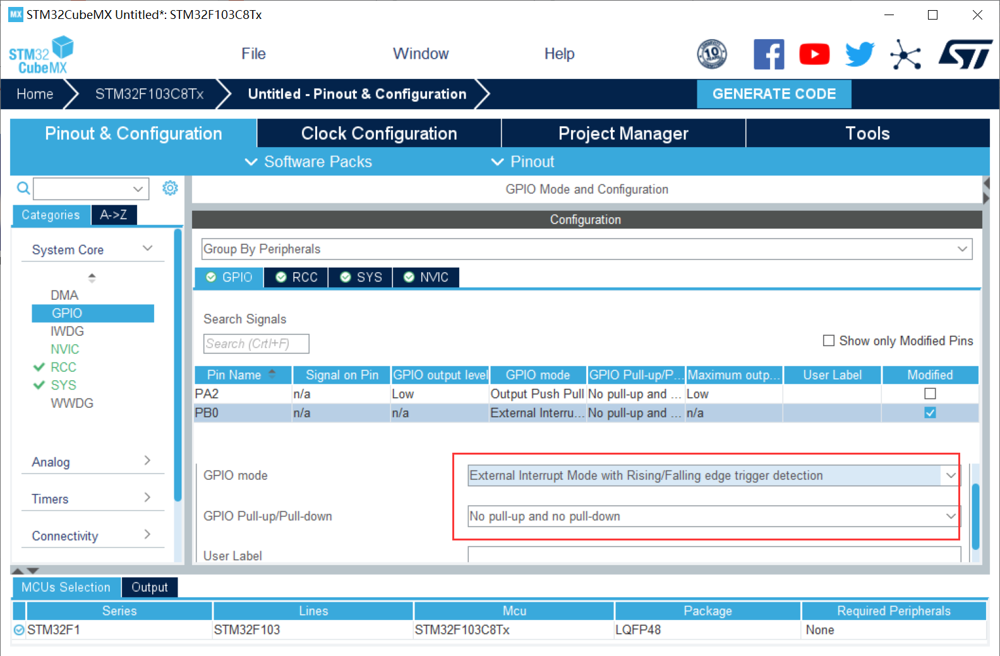Select the GPIO configuration tab

click(x=229, y=277)
